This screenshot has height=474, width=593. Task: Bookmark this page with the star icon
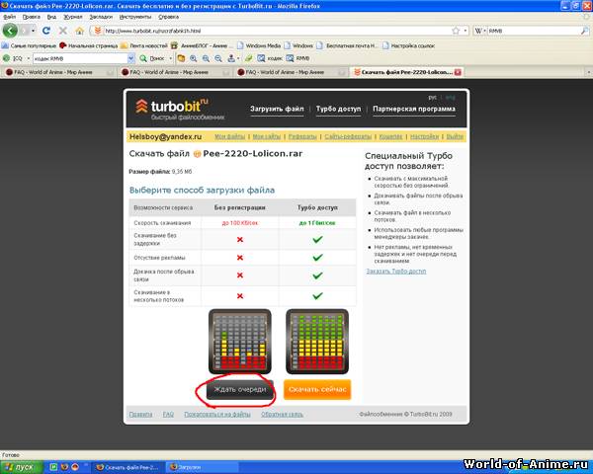[456, 31]
